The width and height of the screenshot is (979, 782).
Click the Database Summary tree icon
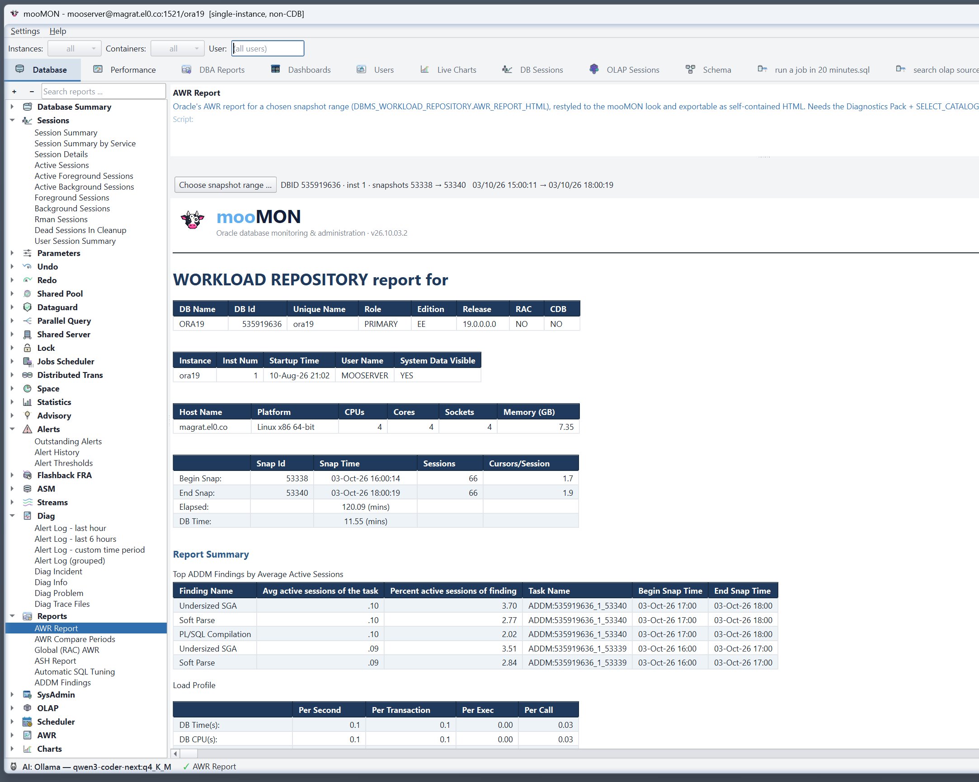[x=27, y=107]
